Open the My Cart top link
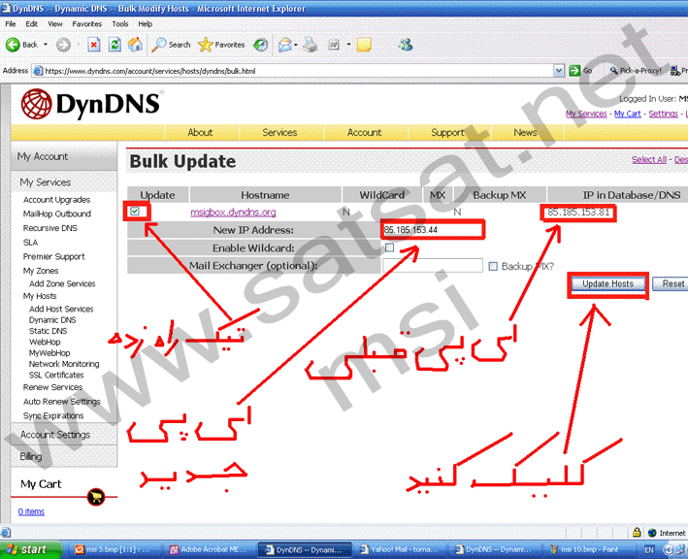The image size is (688, 559). point(628,114)
